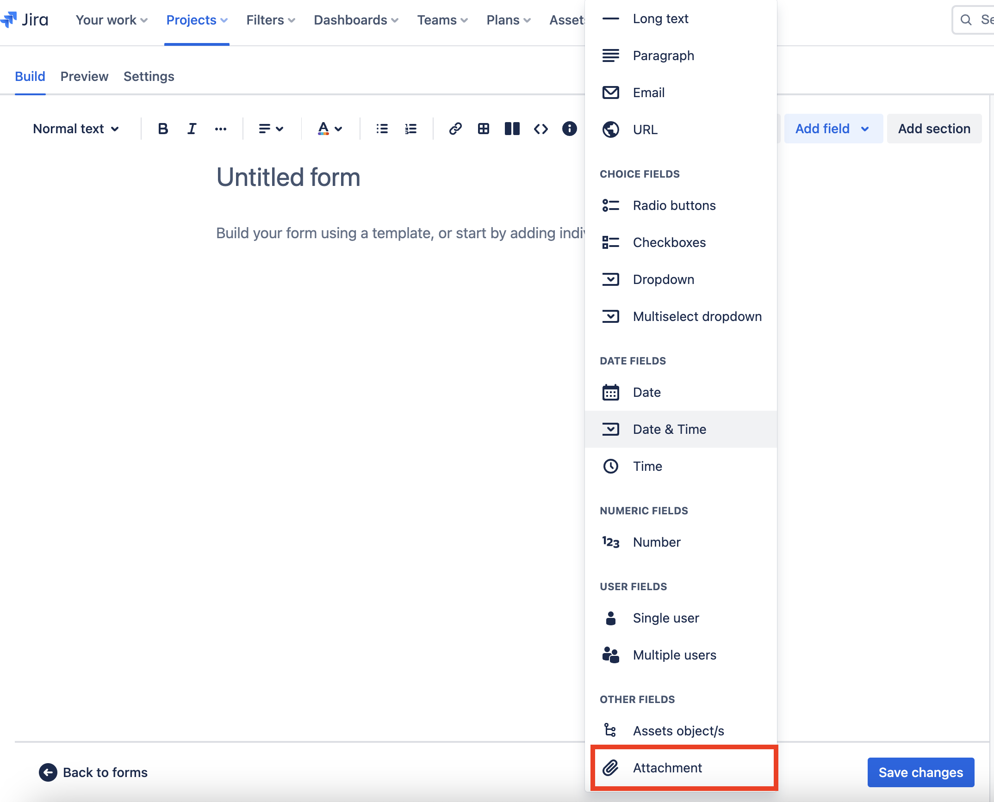Expand the text alignment options
The width and height of the screenshot is (994, 802).
point(270,129)
